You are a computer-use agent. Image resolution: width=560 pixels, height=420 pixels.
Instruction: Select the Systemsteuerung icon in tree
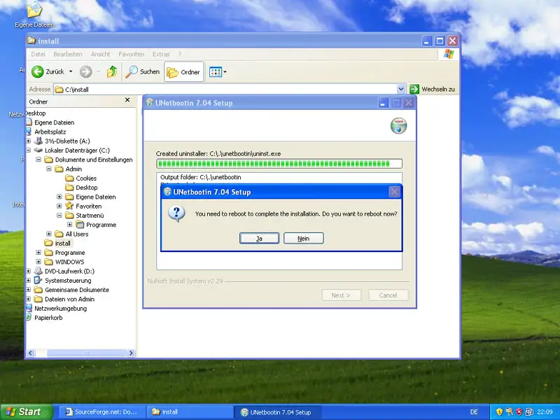click(38, 281)
